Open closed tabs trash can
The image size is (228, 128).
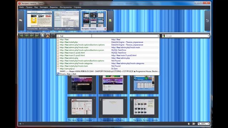pos(207,21)
